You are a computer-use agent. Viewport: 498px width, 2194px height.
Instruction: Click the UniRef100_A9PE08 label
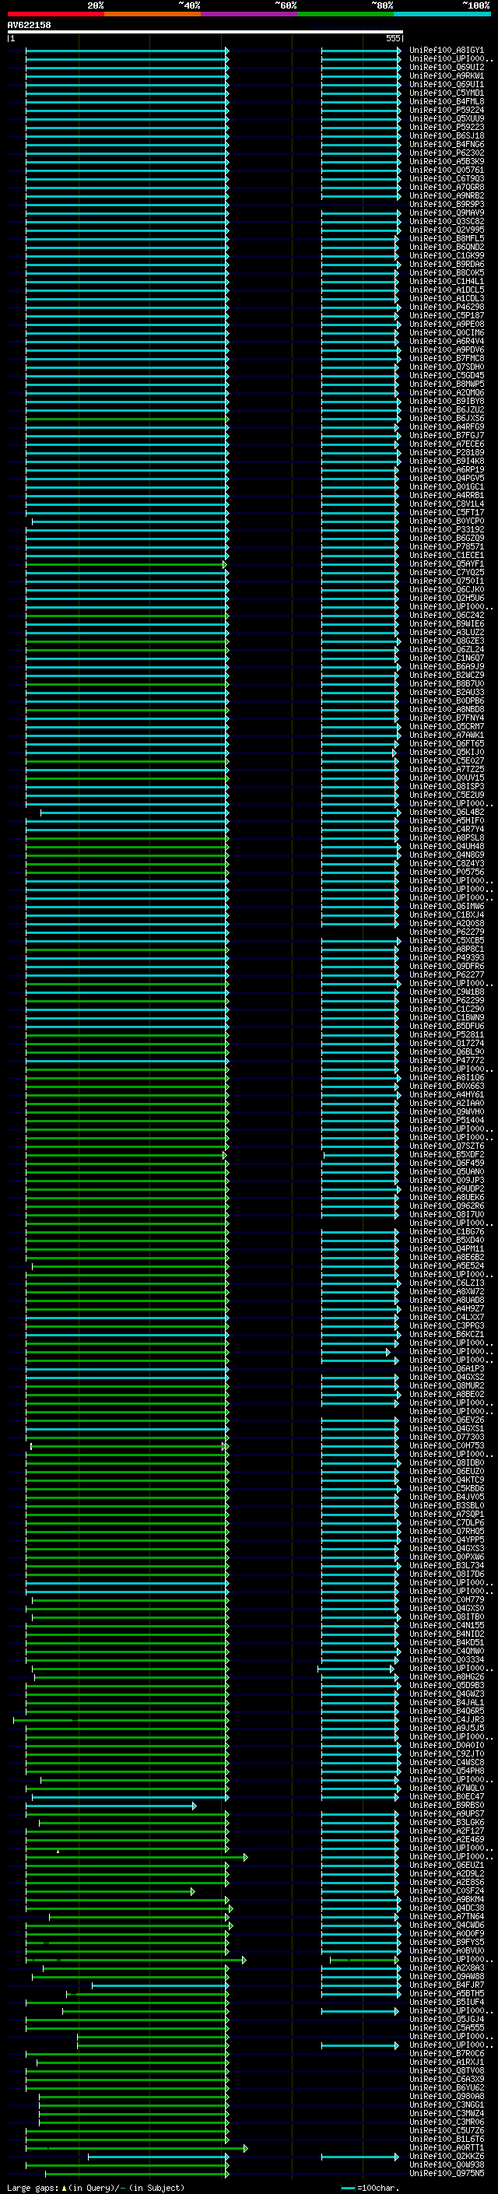tap(446, 325)
